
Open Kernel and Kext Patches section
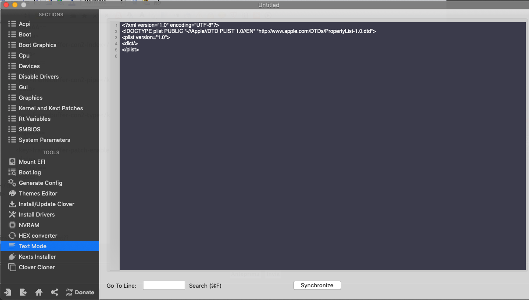[x=50, y=108]
